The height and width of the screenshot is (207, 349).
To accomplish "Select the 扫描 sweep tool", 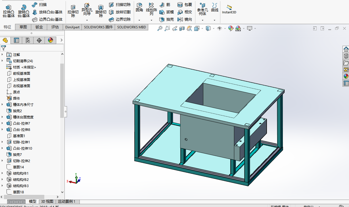I will coord(39,5).
